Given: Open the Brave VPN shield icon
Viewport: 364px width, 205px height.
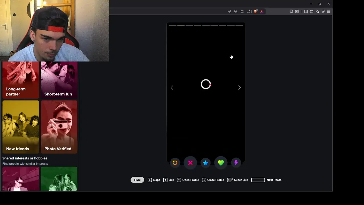Looking at the screenshot, I should click(323, 11).
